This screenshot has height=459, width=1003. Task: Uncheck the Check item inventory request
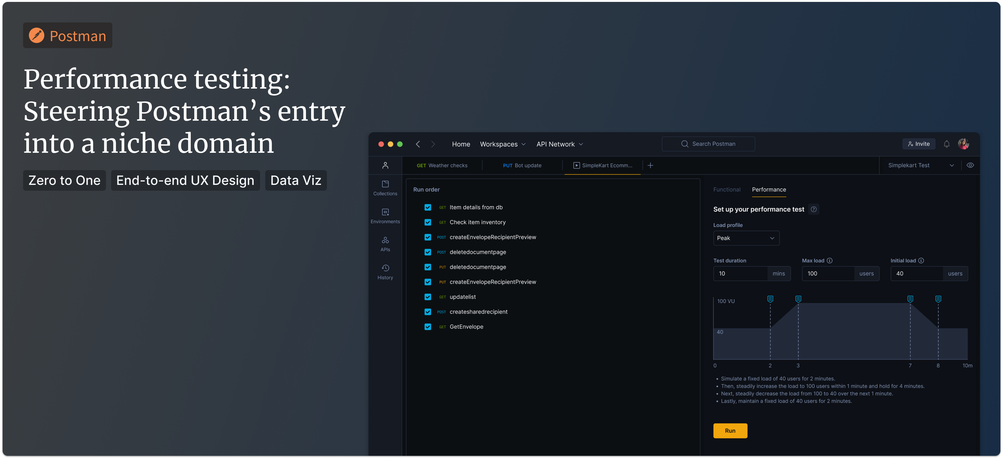(428, 222)
